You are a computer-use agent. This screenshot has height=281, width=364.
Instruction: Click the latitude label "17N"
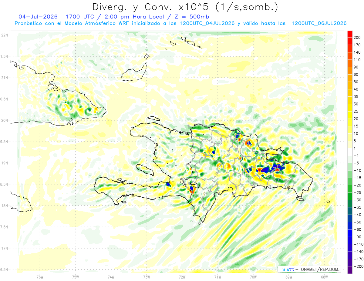tap(5, 248)
